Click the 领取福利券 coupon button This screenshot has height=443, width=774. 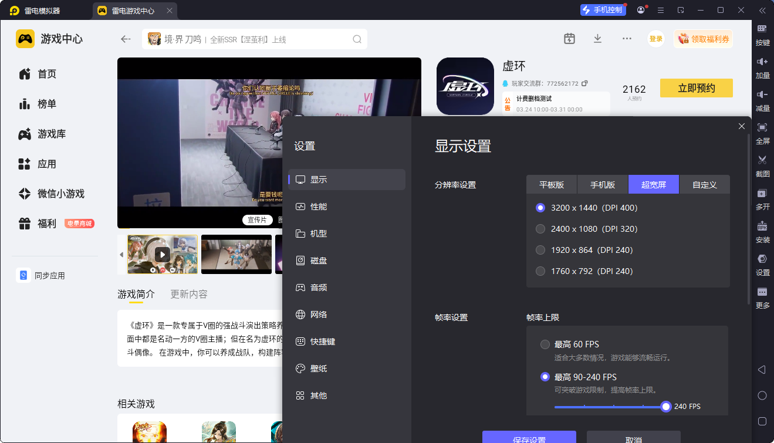703,39
